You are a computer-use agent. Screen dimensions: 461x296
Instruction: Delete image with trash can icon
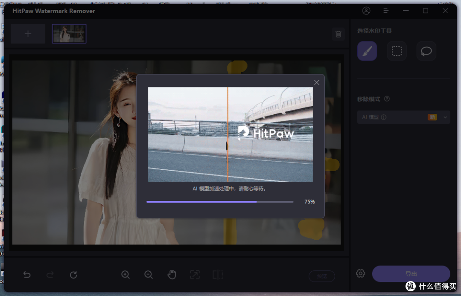point(338,34)
